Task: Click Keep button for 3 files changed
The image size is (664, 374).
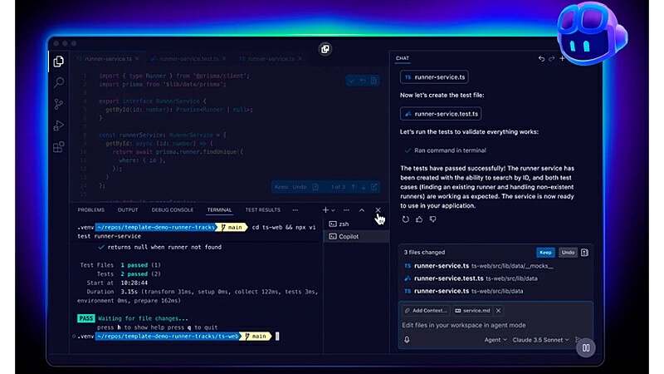Action: (545, 252)
